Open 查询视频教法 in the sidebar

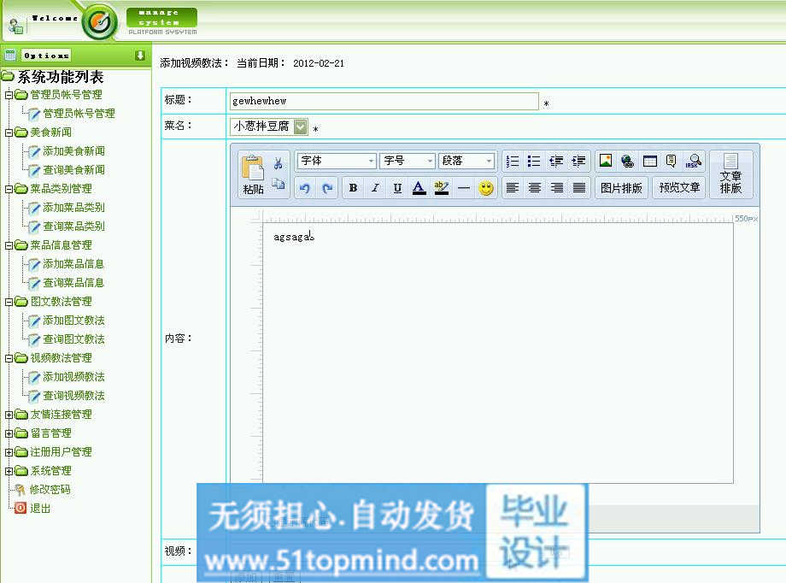73,396
